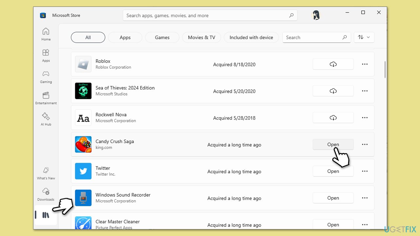This screenshot has height=236, width=420.
Task: Open more options for Rockwell Nova
Action: coord(365,118)
